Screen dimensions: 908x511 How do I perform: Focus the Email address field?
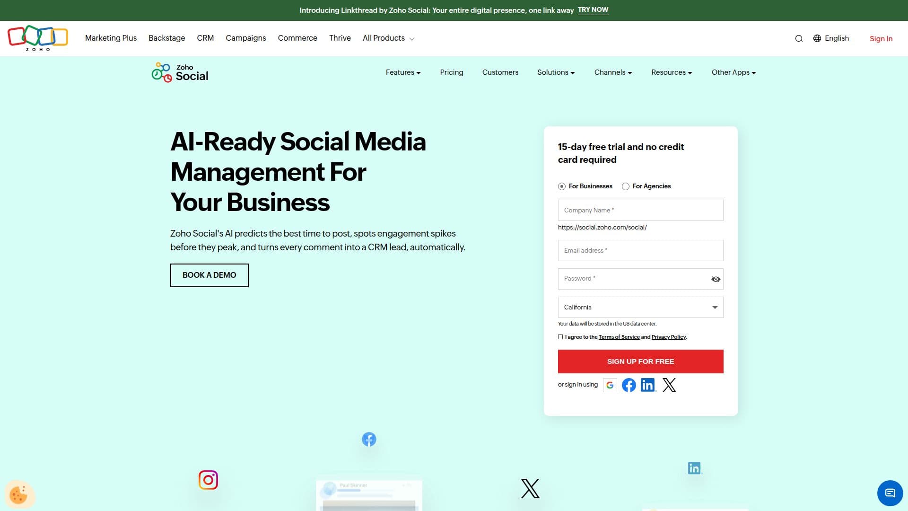[640, 251]
